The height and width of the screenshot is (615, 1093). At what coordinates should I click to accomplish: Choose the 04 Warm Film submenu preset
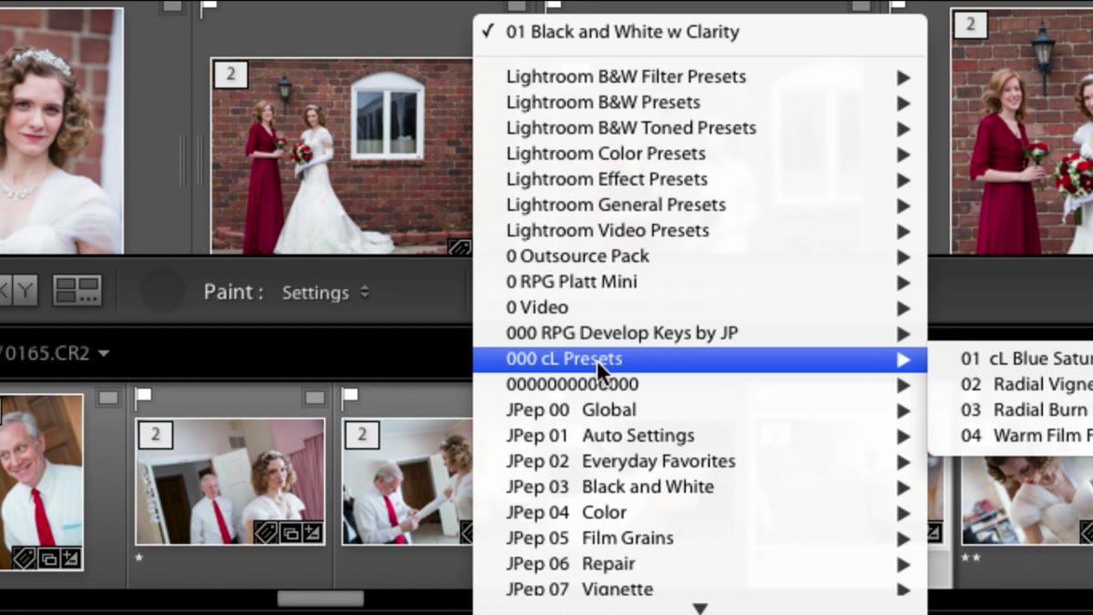pos(1011,435)
